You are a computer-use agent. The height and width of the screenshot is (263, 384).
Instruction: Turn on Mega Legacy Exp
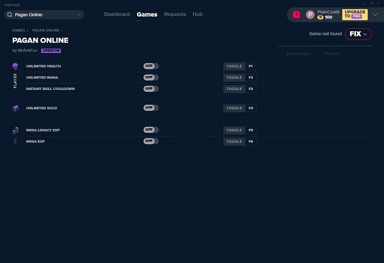pyautogui.click(x=151, y=130)
